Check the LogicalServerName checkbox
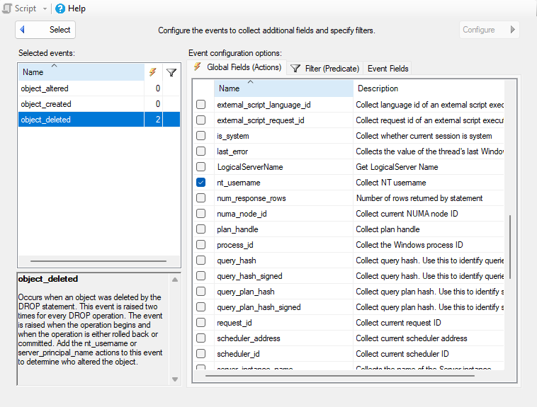This screenshot has height=407, width=537. tap(201, 167)
